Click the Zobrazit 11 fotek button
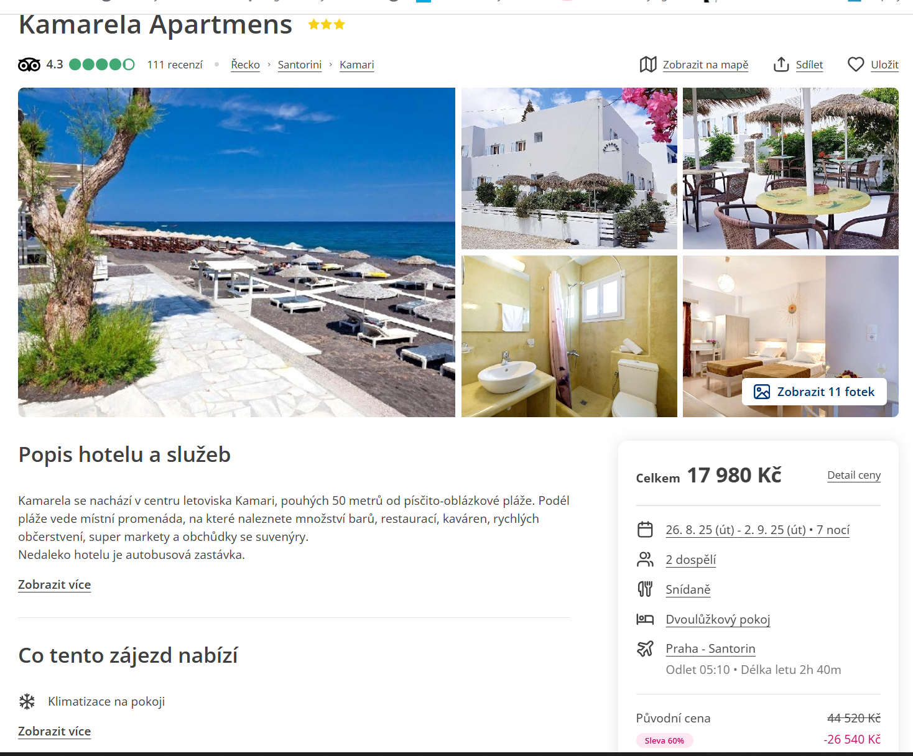This screenshot has height=756, width=913. pos(814,392)
